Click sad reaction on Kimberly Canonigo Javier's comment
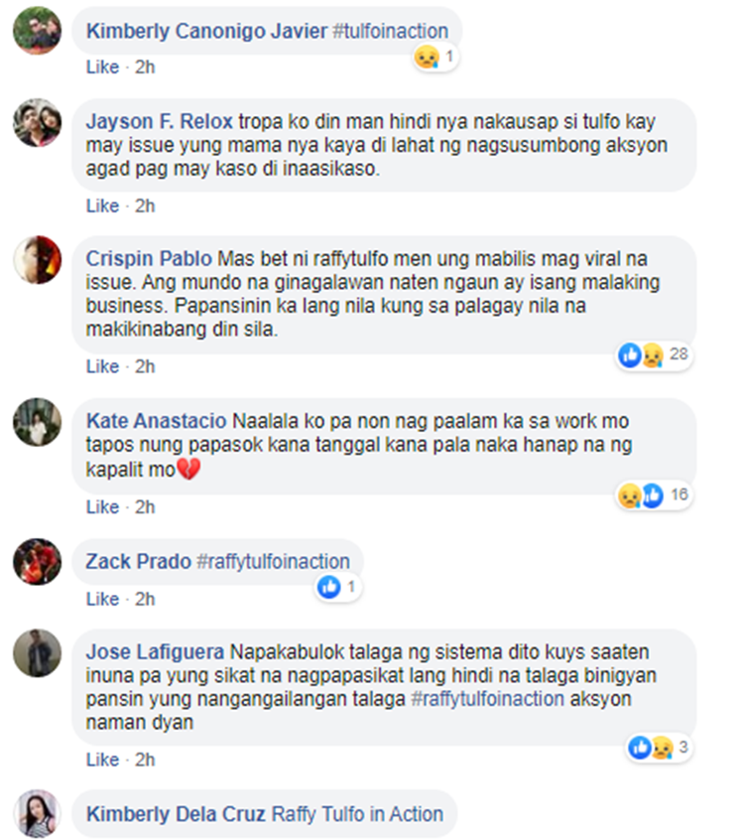744x840 pixels. (427, 57)
